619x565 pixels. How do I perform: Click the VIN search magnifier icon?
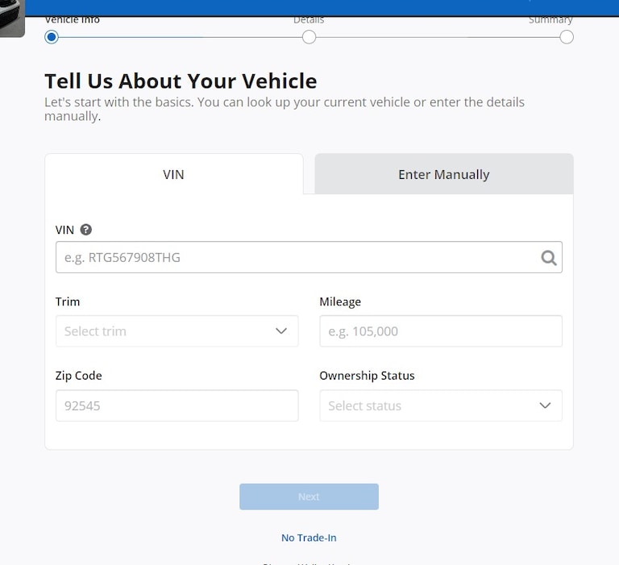pyautogui.click(x=549, y=258)
